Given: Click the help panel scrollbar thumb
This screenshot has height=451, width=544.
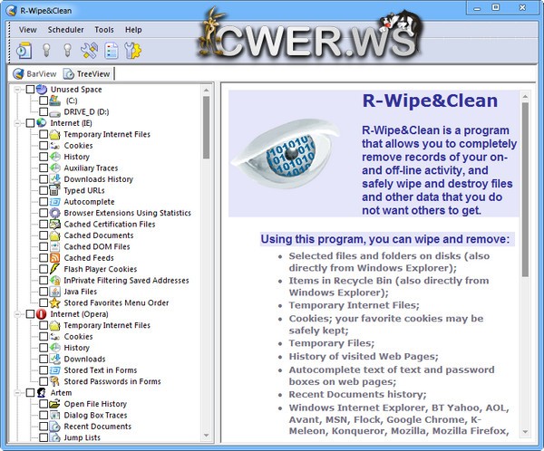Looking at the screenshot, I should [525, 189].
